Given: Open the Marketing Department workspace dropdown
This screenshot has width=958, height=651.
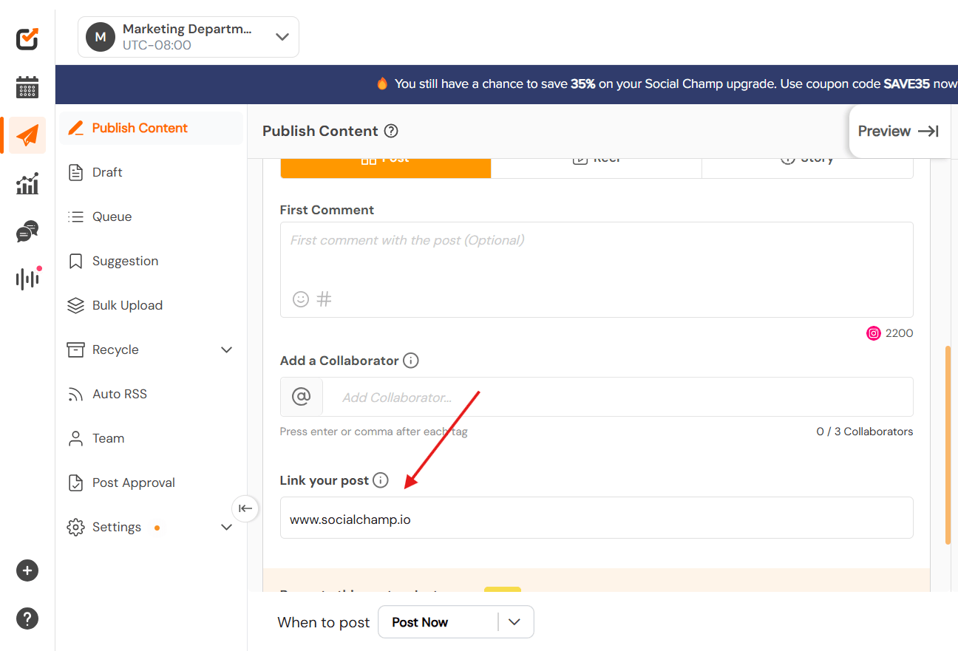Looking at the screenshot, I should (x=188, y=37).
